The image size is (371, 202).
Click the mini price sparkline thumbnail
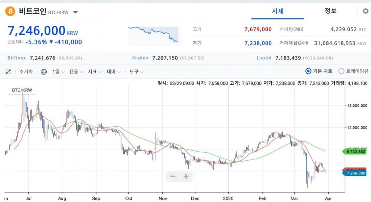[153, 35]
